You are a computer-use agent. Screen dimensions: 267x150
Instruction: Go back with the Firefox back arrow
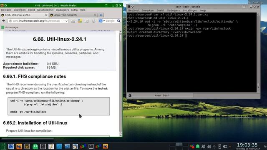[x=3, y=21]
